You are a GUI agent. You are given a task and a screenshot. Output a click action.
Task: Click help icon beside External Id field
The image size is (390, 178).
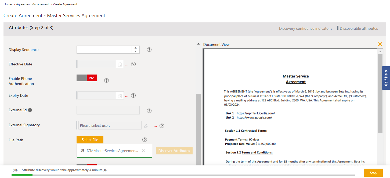point(149,111)
